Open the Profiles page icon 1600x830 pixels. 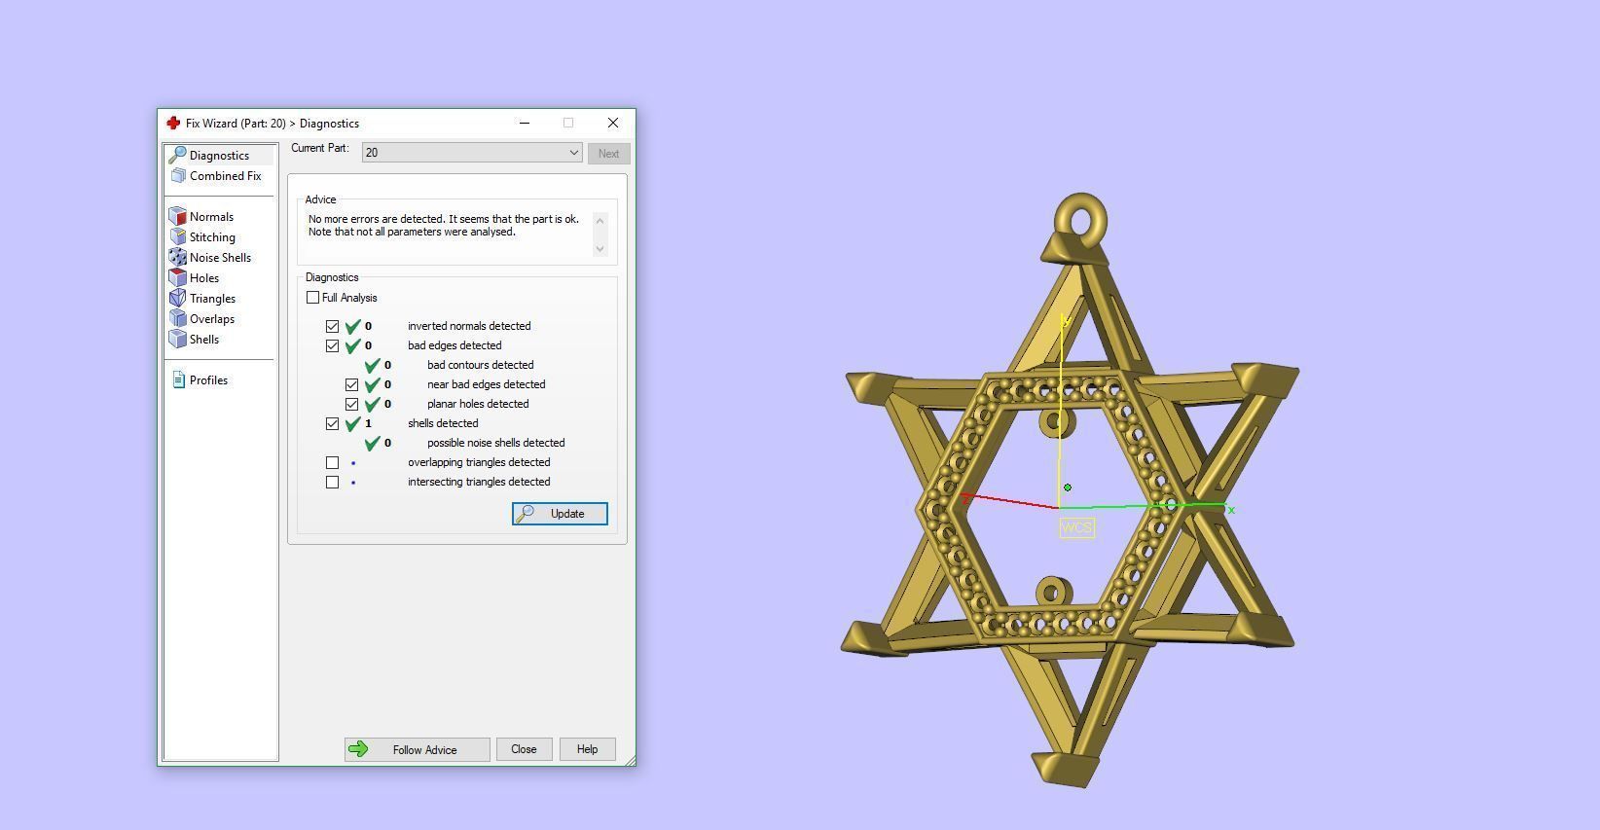tap(178, 379)
